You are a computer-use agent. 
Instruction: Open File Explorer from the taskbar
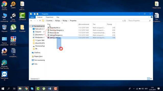pyautogui.click(x=20, y=89)
